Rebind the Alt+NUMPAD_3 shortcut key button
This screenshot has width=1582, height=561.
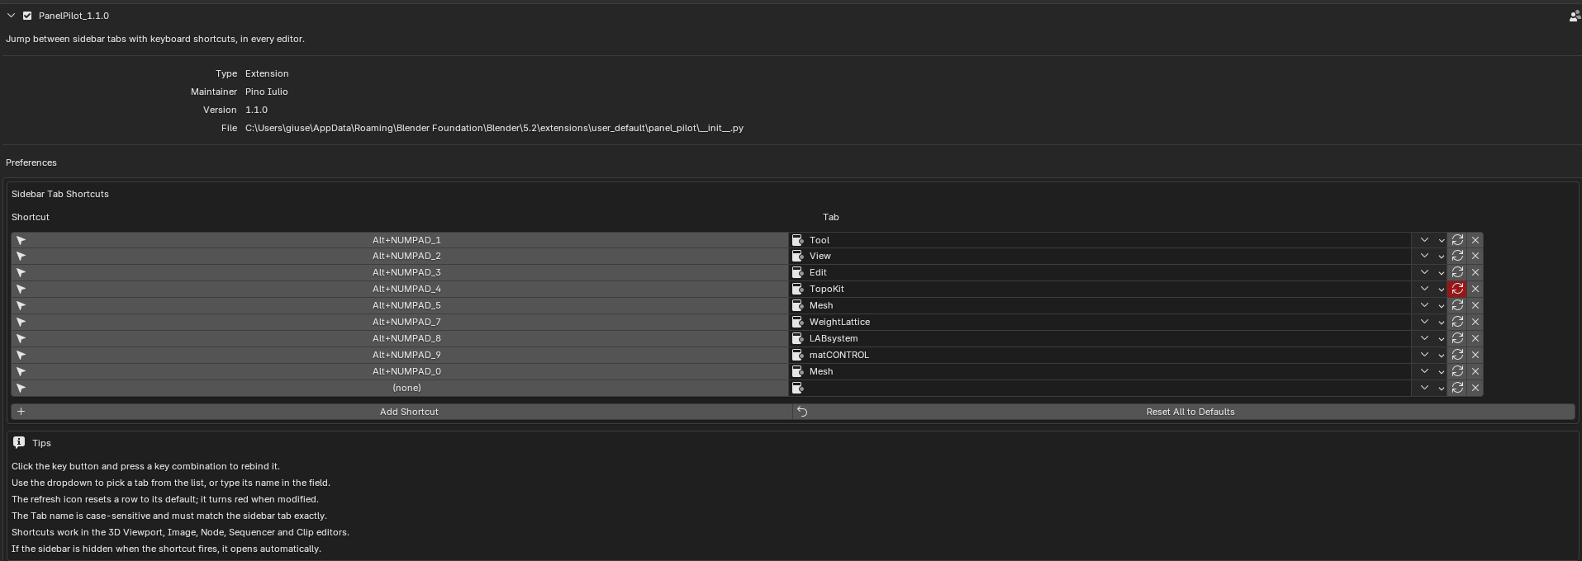[400, 272]
